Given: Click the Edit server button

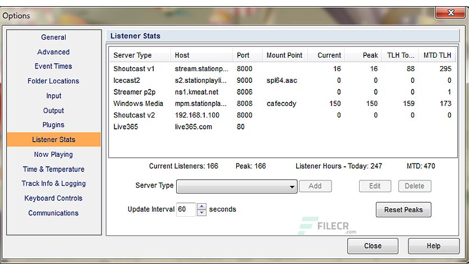Looking at the screenshot, I should (375, 186).
